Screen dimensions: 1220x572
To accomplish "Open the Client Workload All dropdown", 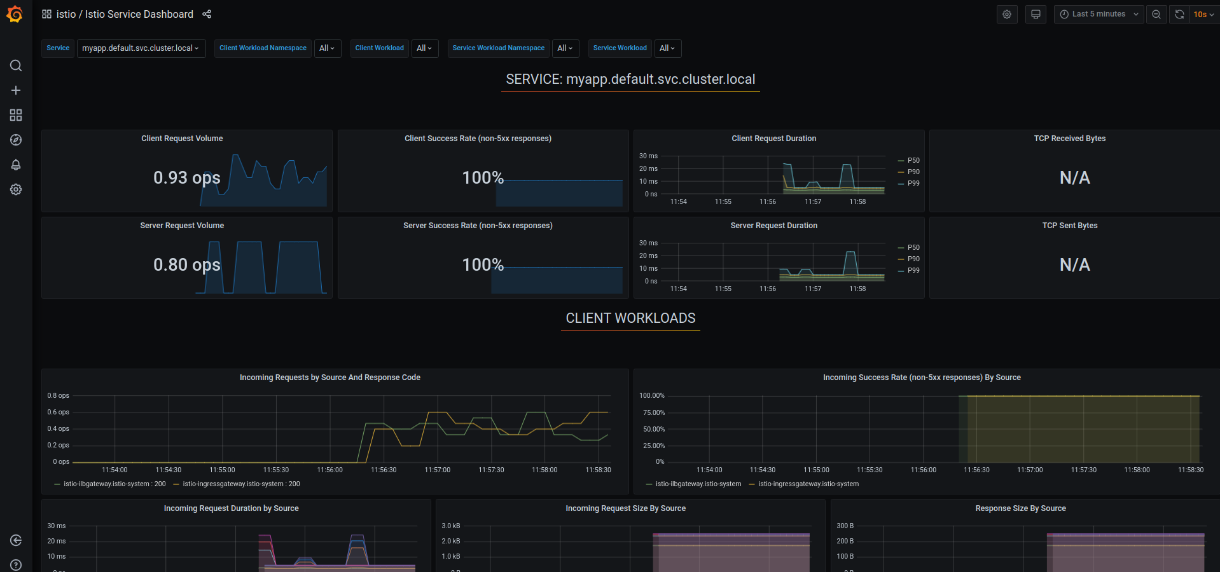I will 424,48.
